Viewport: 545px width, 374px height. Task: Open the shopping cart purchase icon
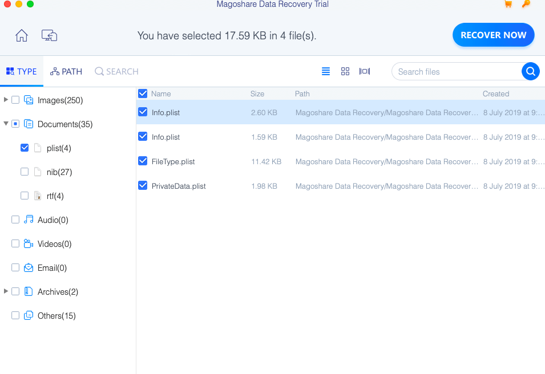[508, 4]
